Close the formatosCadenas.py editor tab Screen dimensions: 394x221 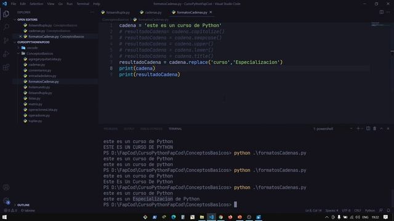click(x=211, y=12)
